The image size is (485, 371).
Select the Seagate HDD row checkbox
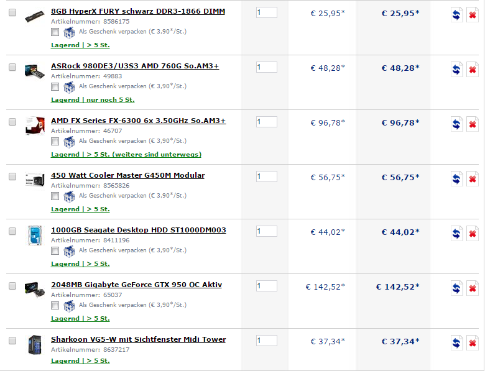(x=12, y=231)
